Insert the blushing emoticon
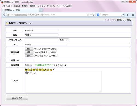Screen dimensions: 137x106 [x=40, y=70]
